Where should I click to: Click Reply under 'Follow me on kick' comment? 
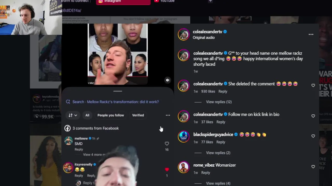coord(221,122)
